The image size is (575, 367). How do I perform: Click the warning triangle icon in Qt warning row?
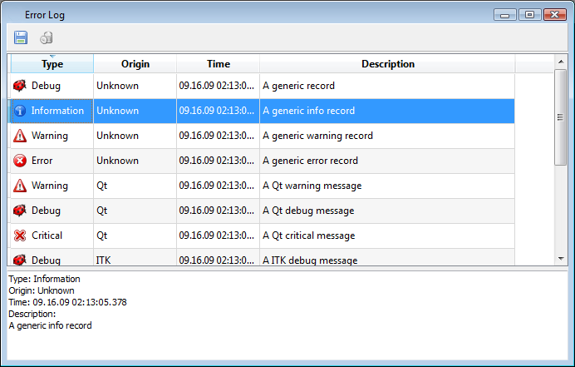pyautogui.click(x=20, y=186)
